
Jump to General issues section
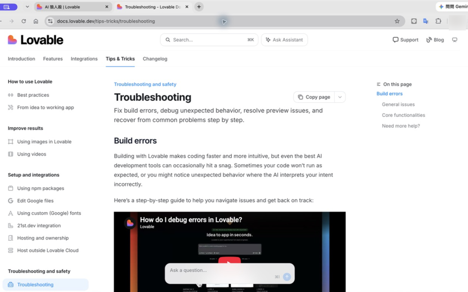(x=398, y=104)
